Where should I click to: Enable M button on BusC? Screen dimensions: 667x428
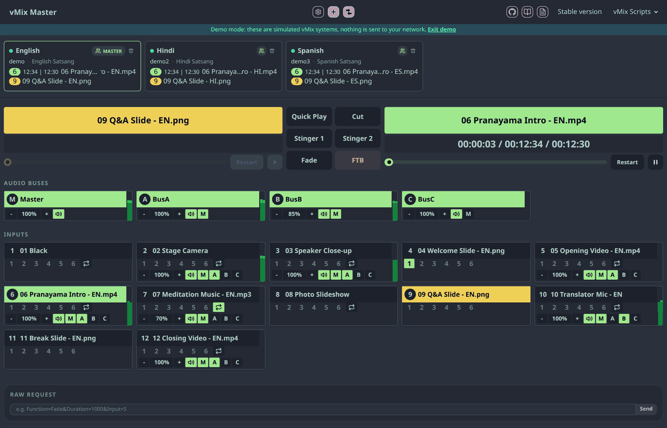pos(468,214)
